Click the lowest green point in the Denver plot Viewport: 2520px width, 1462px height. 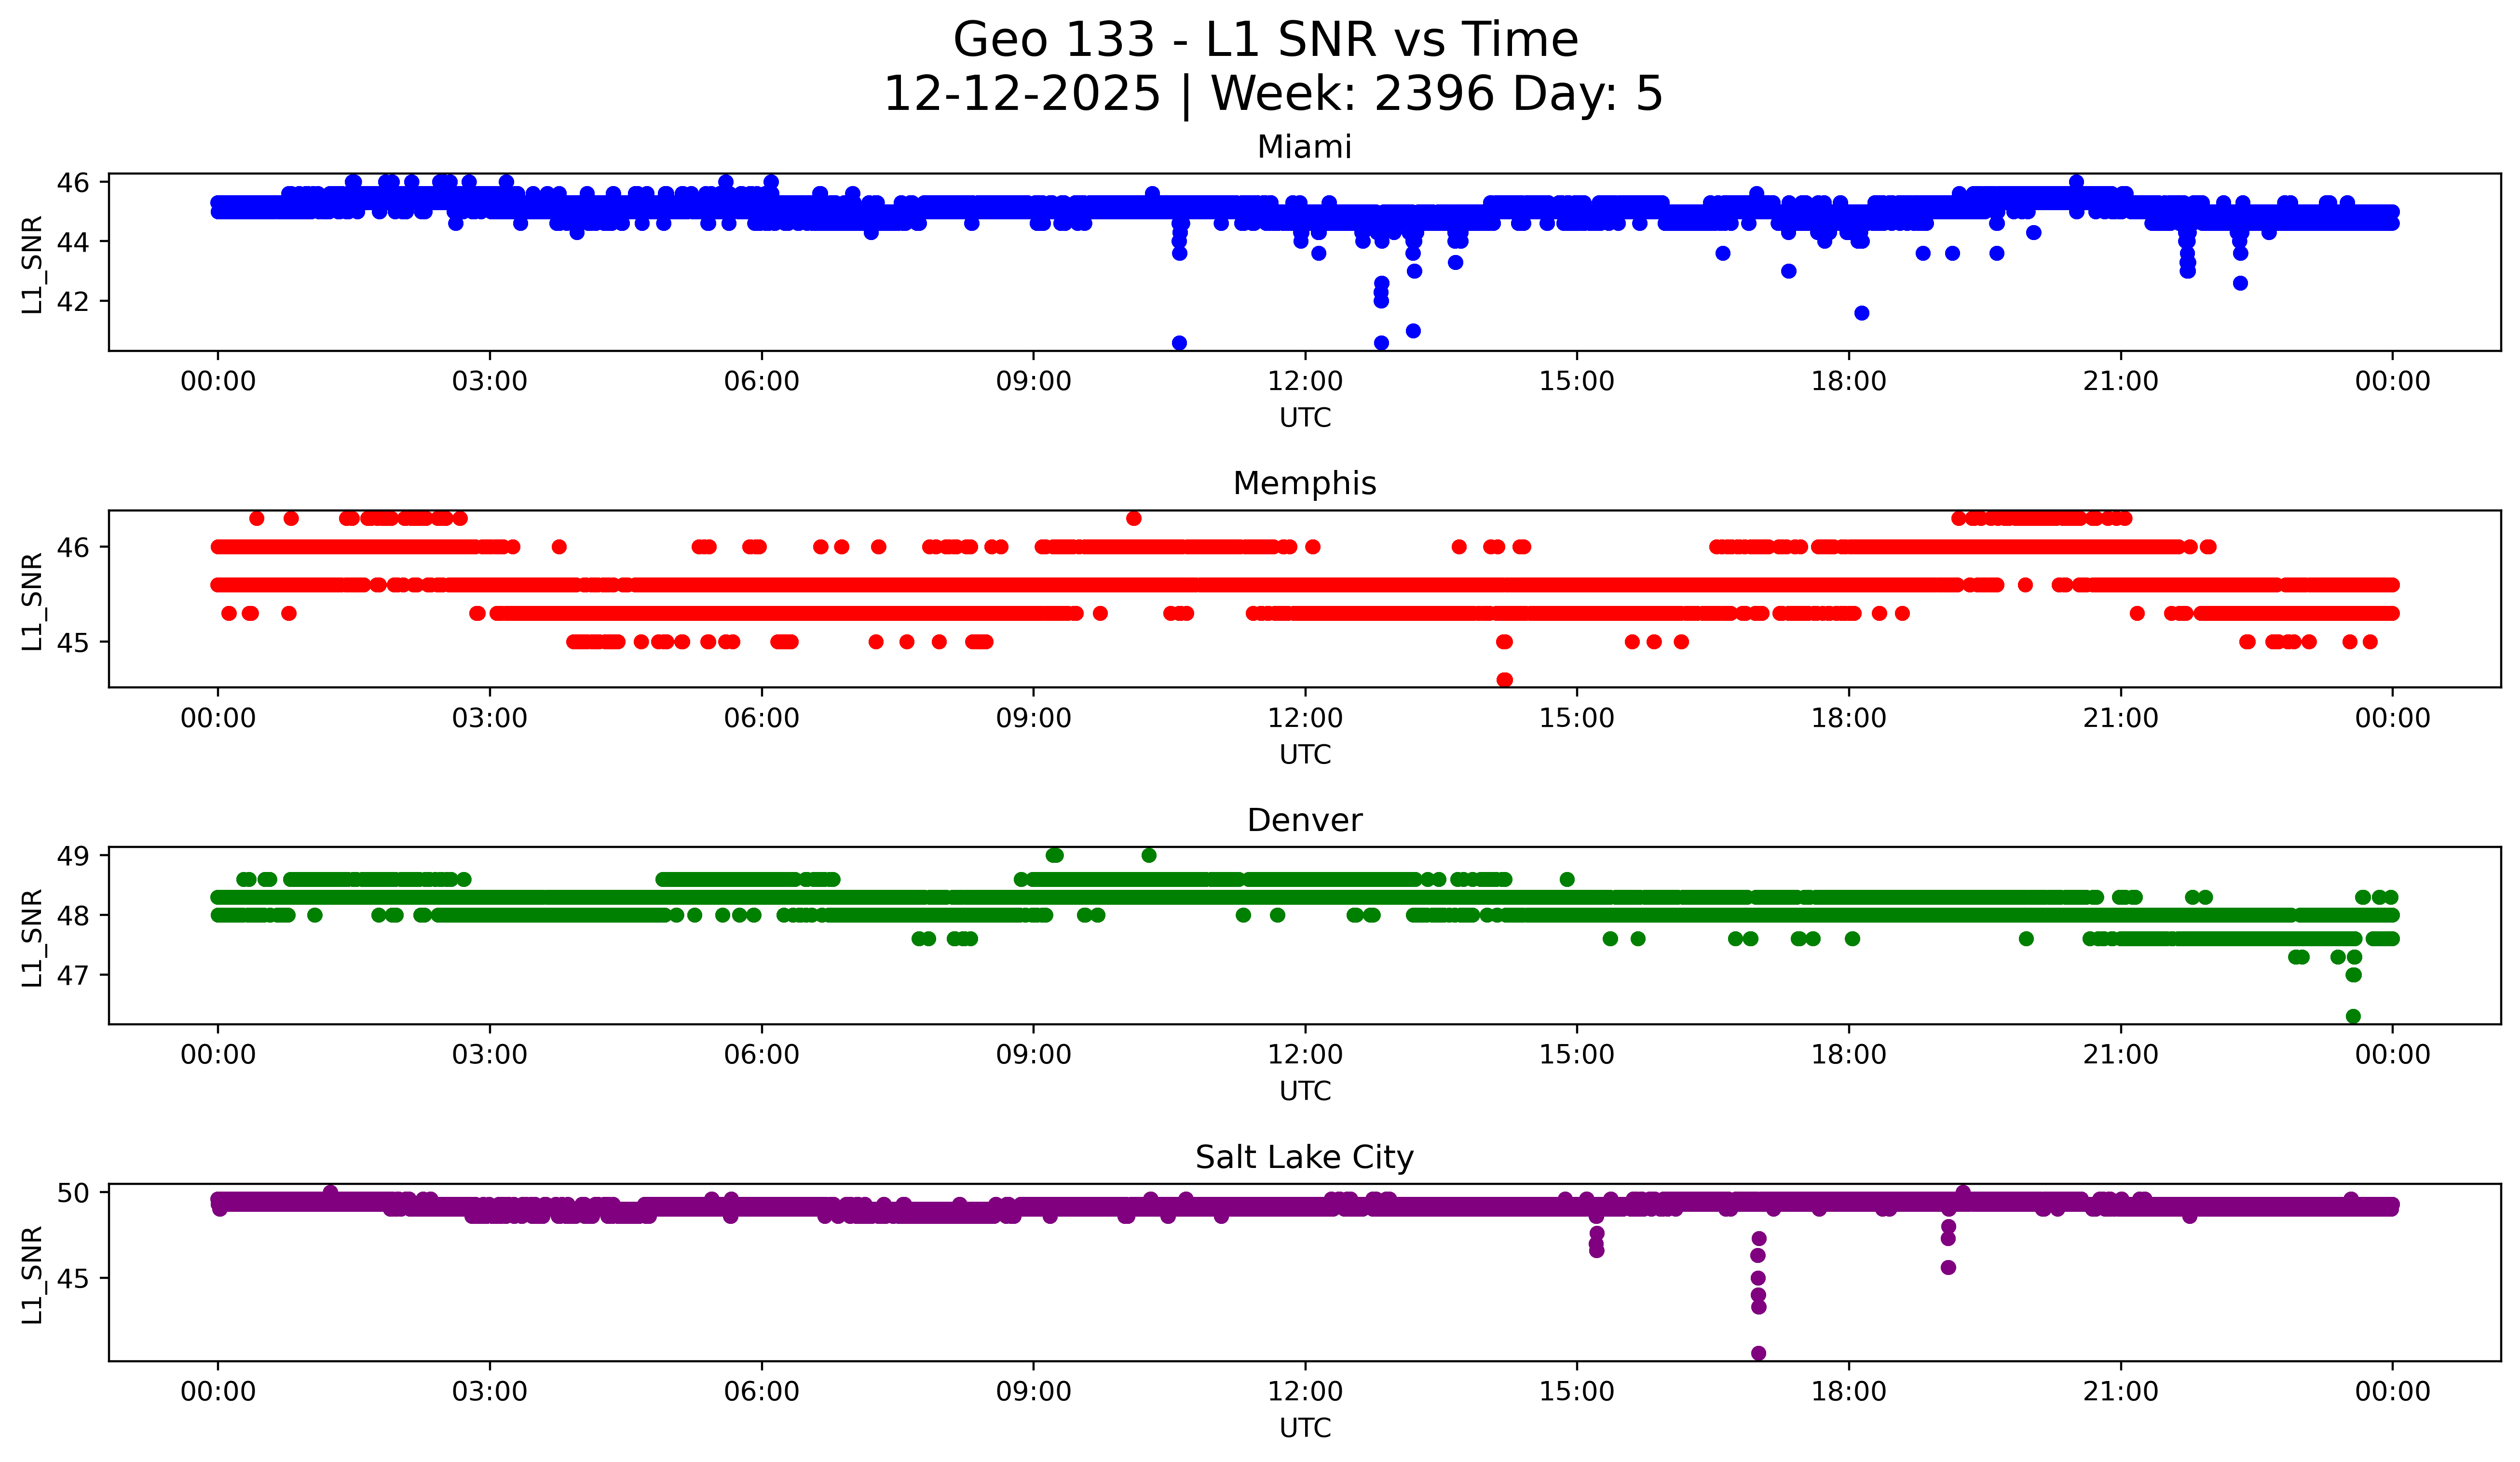coord(2353,1016)
